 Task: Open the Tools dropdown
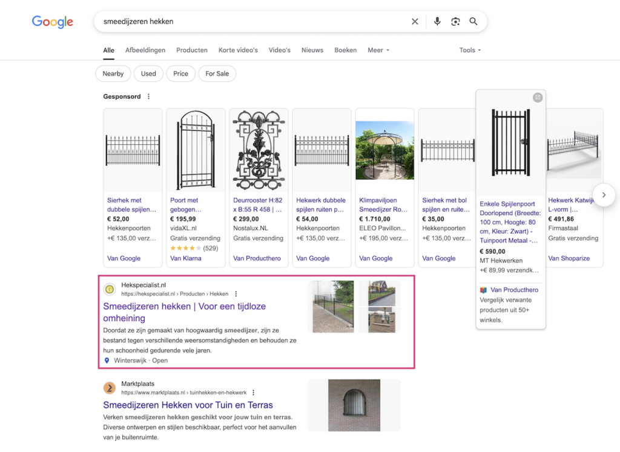click(x=470, y=50)
